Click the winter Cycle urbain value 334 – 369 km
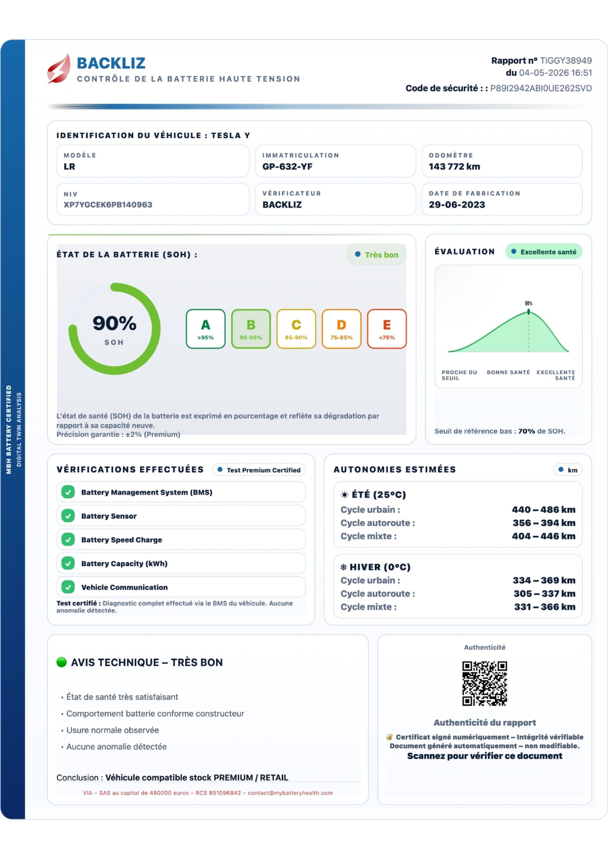The width and height of the screenshot is (608, 859). click(x=544, y=580)
